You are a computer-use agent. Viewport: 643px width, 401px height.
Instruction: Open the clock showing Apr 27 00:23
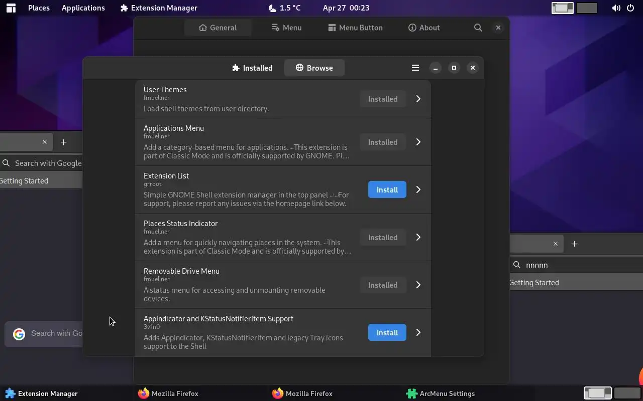coord(346,8)
